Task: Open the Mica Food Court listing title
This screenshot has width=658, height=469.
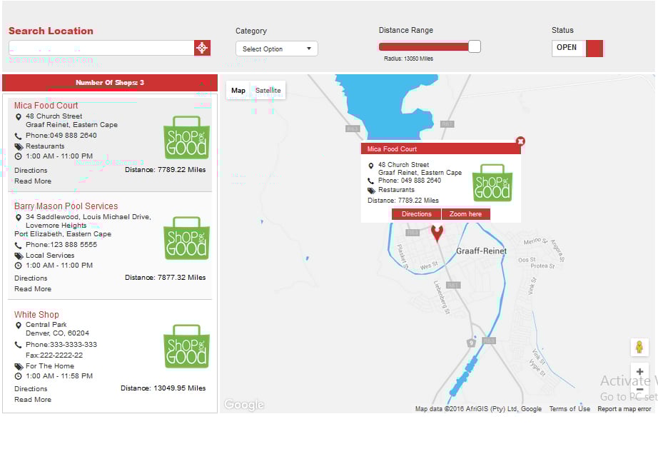Action: pyautogui.click(x=46, y=106)
